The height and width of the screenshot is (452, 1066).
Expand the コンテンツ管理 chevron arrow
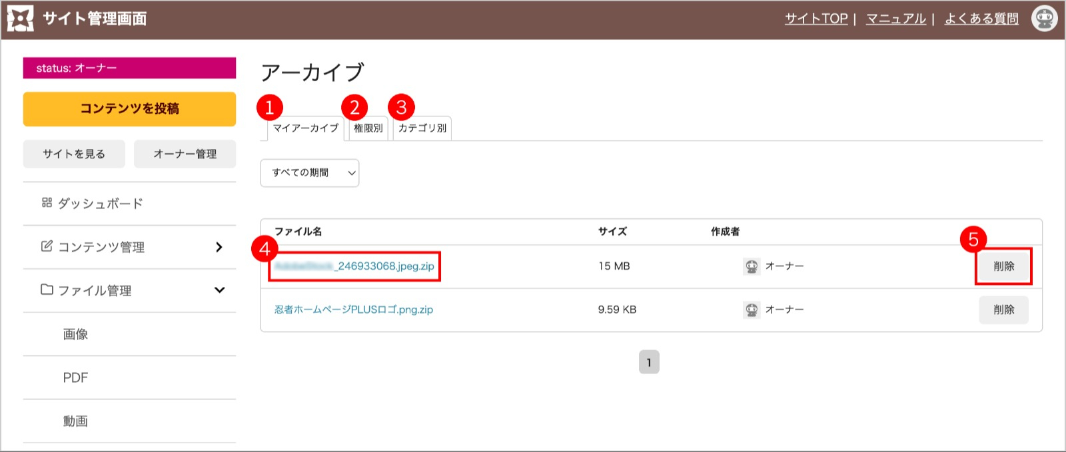tap(219, 247)
